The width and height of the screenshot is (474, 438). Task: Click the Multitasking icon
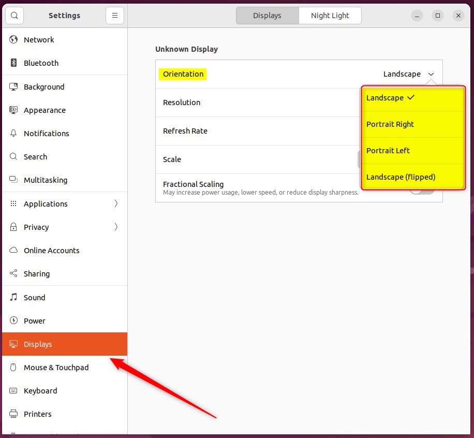pyautogui.click(x=13, y=180)
